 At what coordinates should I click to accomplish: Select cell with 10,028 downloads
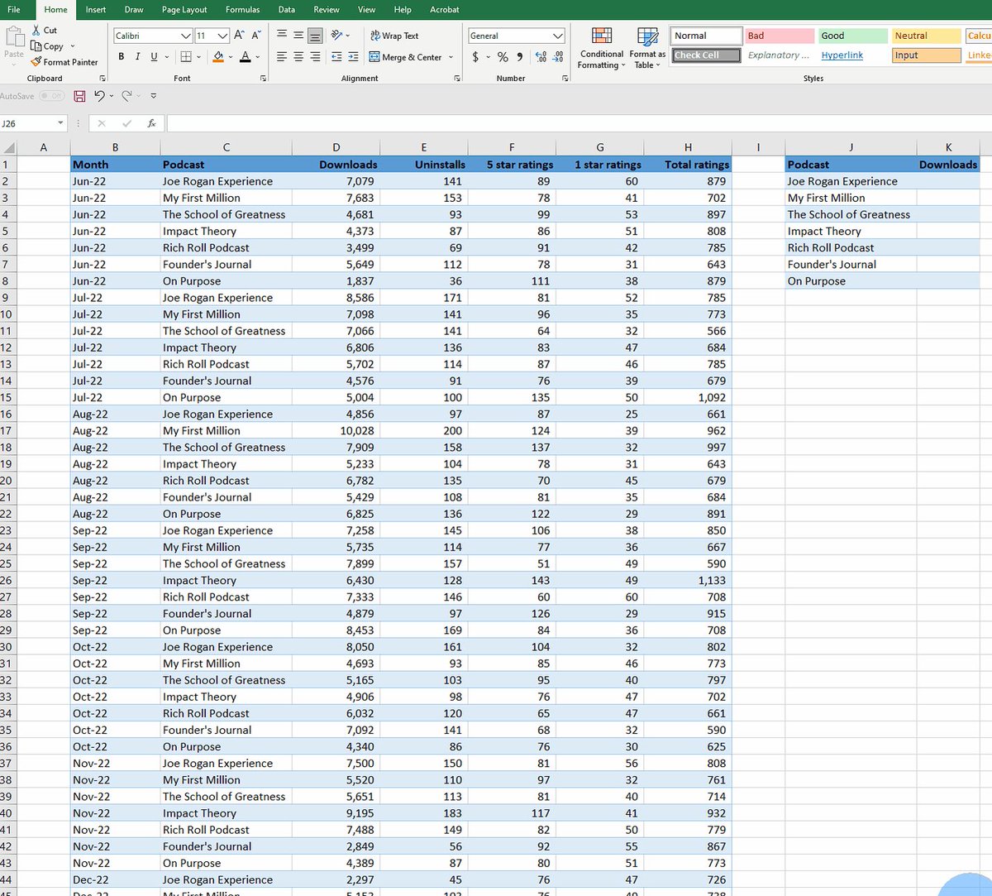coord(336,430)
